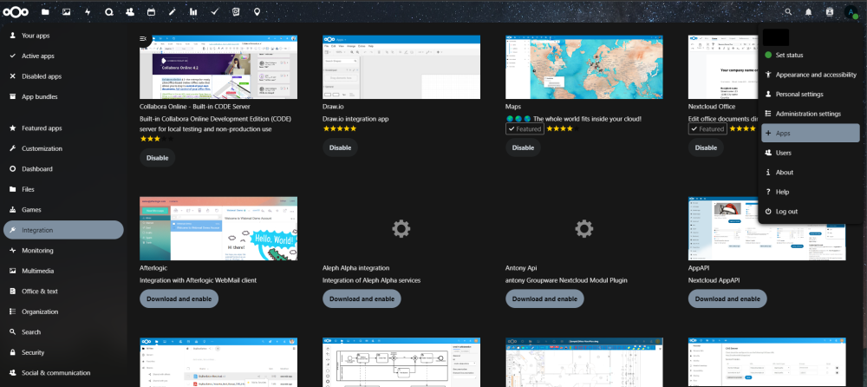The width and height of the screenshot is (867, 387).
Task: Open the Office & text category
Action: [x=63, y=292]
